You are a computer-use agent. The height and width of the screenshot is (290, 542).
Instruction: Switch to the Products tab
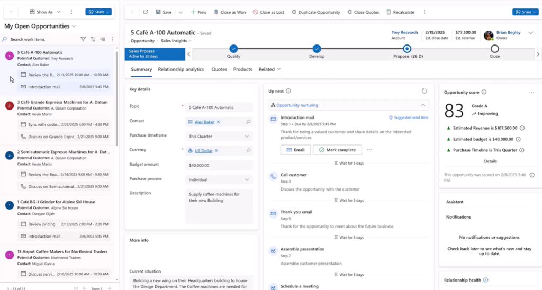242,69
